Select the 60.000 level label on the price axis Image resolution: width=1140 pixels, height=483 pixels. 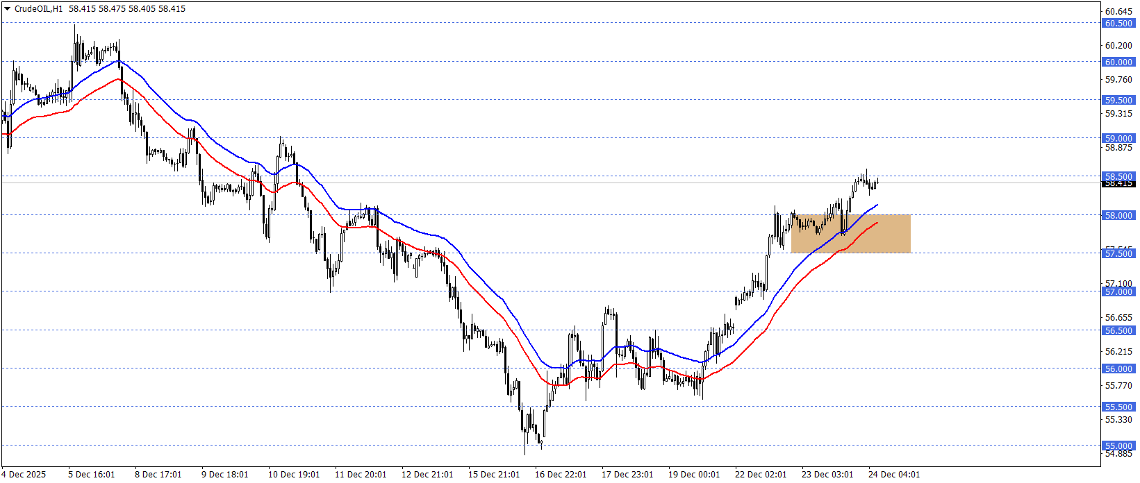tap(1118, 62)
